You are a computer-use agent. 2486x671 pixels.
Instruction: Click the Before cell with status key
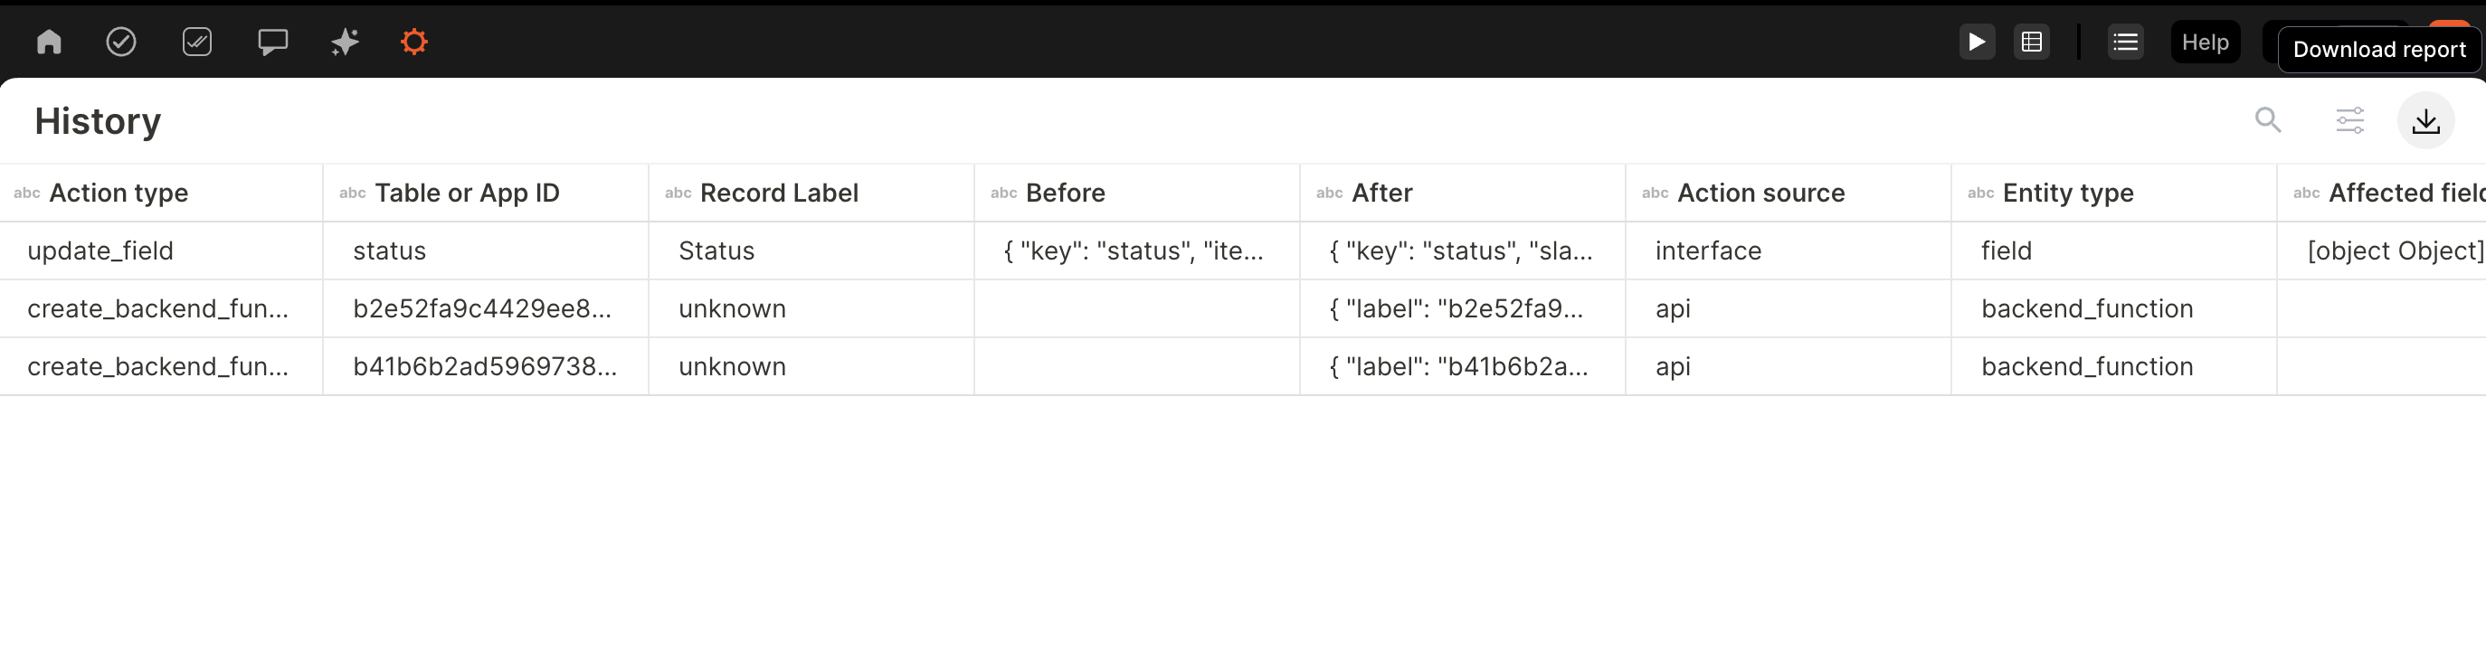[1133, 250]
